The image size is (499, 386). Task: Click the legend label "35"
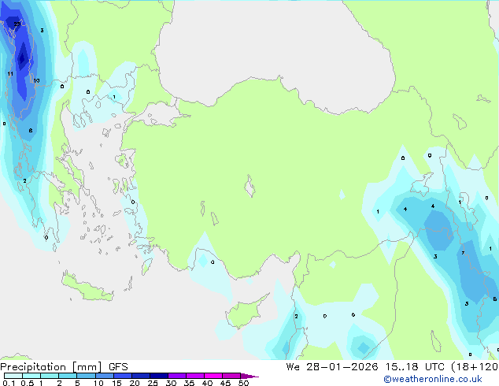click(x=189, y=383)
